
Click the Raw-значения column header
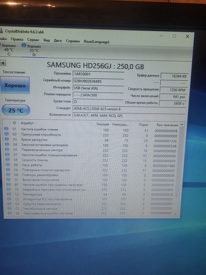[167, 125]
